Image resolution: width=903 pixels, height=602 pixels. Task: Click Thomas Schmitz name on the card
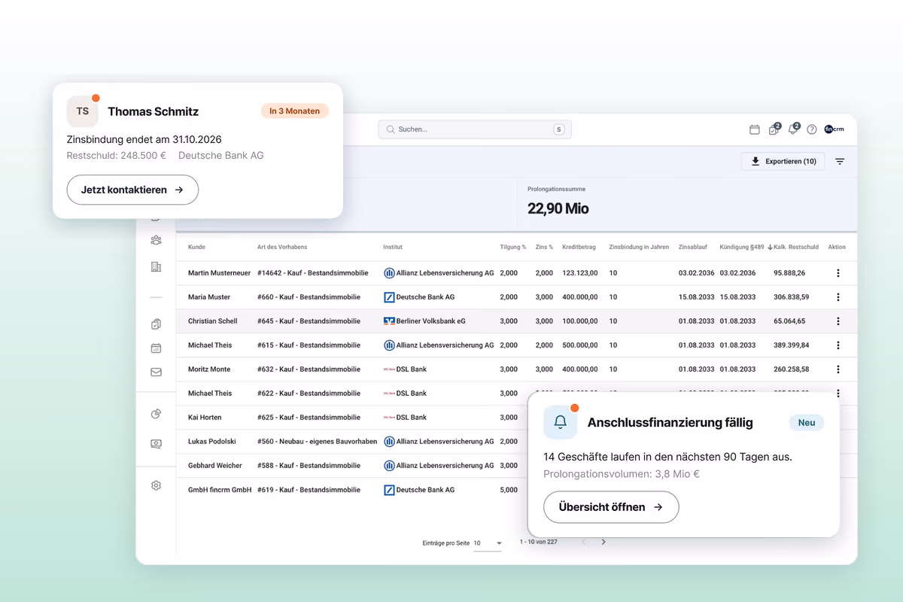coord(154,111)
